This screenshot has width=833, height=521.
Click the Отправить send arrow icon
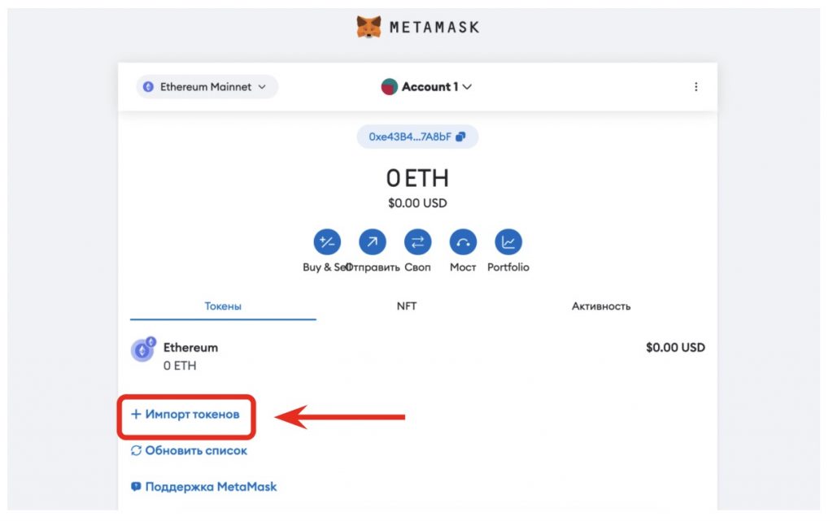coord(373,242)
